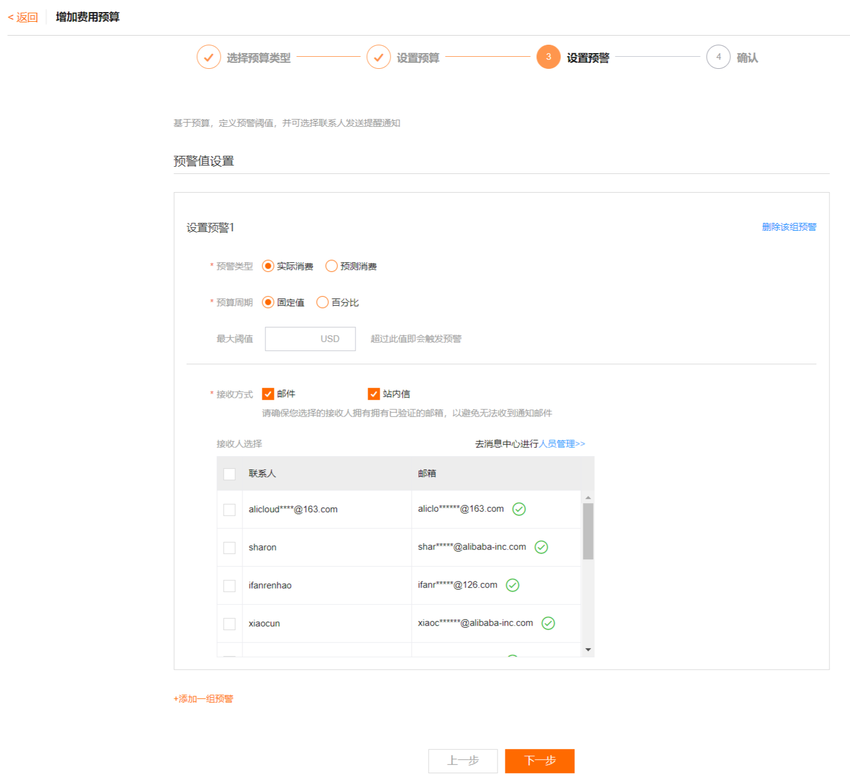
Task: Click the sharon contact name
Action: pos(262,548)
